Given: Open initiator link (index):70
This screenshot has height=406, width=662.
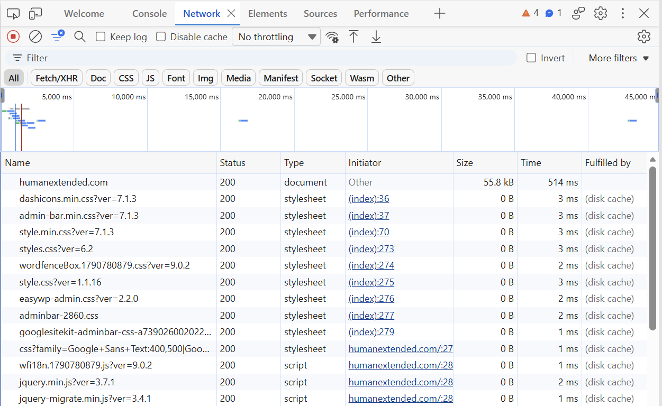Looking at the screenshot, I should (369, 232).
